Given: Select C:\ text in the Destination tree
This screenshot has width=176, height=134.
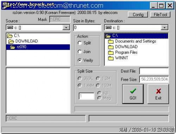Looking at the screenshot, I should (115, 36).
